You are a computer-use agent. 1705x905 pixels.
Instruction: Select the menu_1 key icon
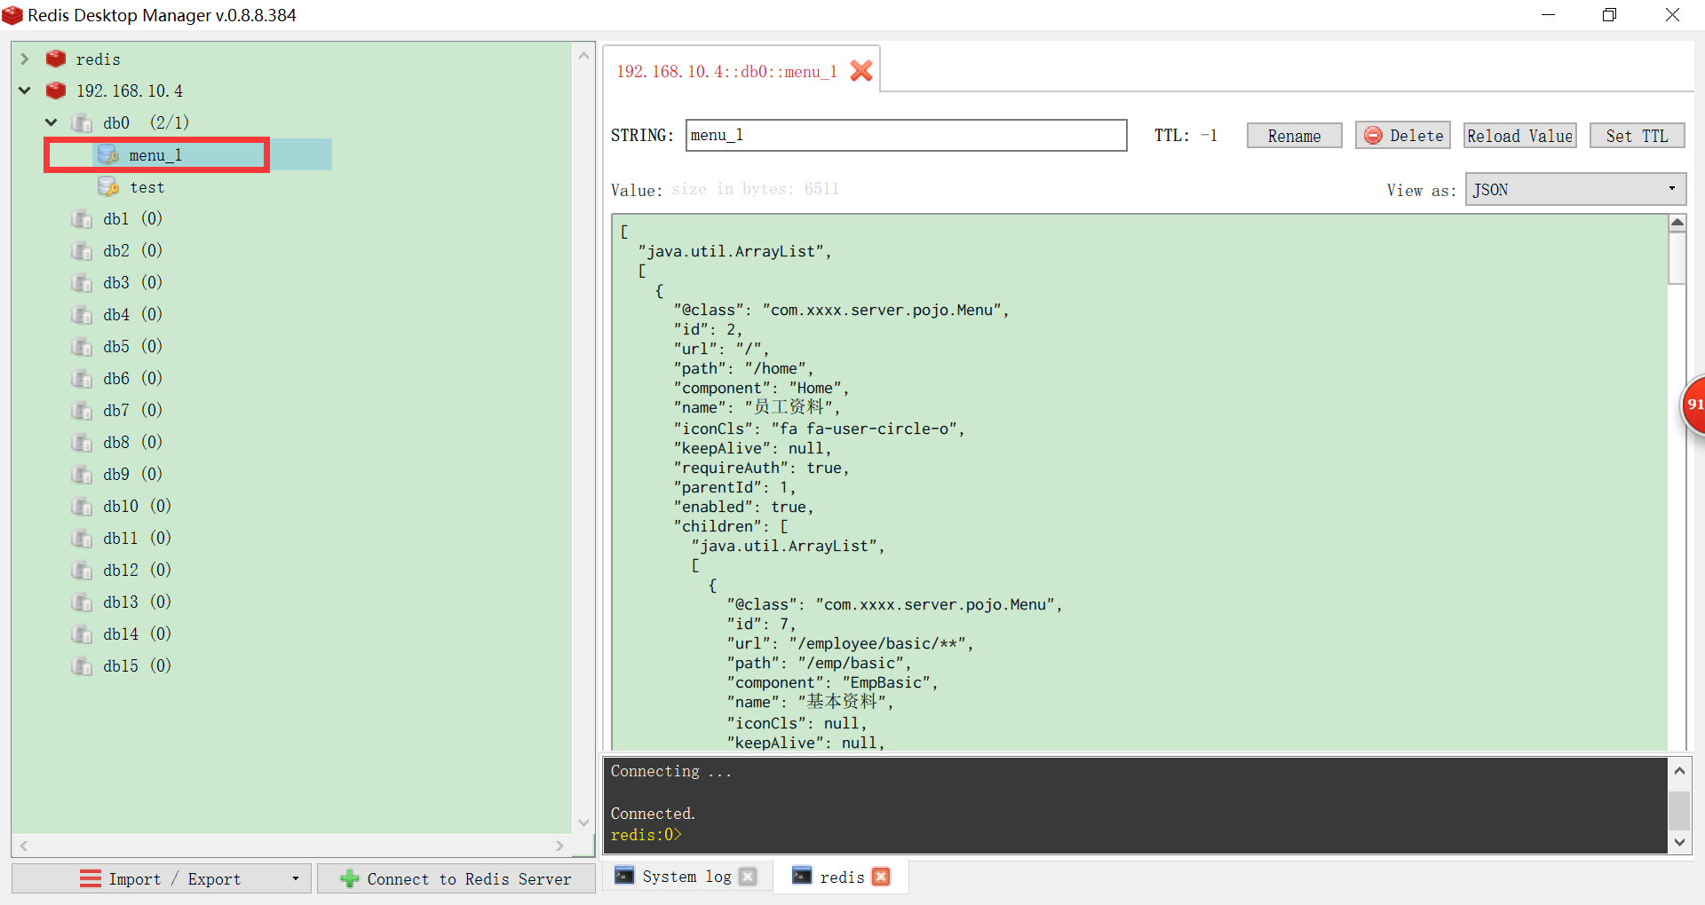coord(107,154)
